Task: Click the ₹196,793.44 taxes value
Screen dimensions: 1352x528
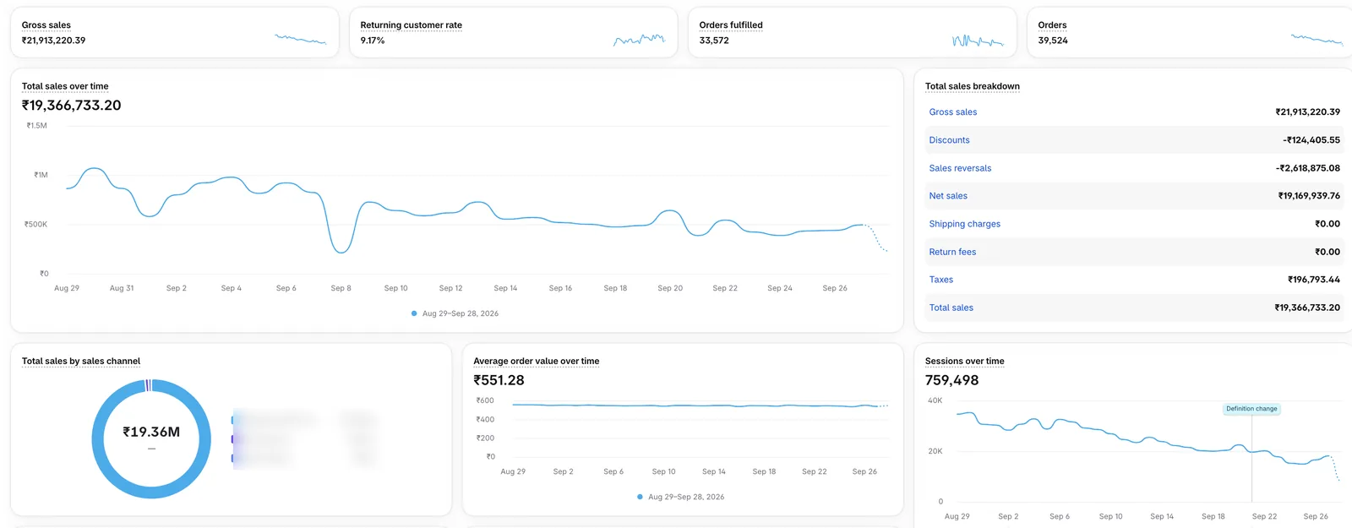Action: (x=1314, y=280)
